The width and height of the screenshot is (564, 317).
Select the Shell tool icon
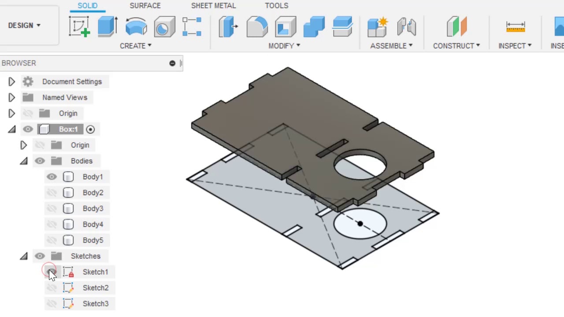[x=286, y=26]
